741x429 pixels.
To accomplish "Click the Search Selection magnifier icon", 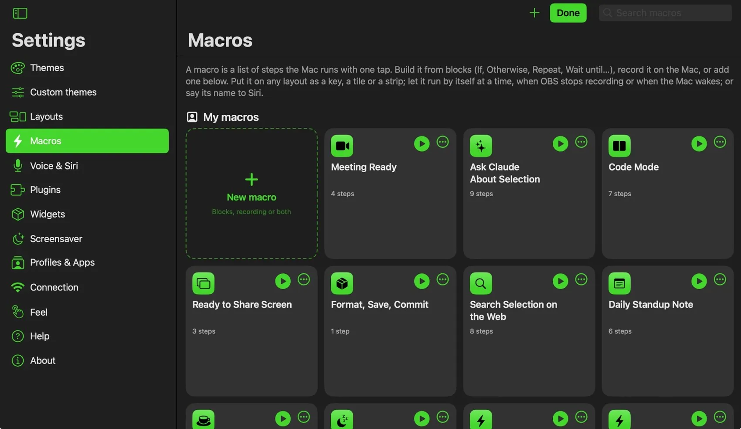I will pos(481,283).
